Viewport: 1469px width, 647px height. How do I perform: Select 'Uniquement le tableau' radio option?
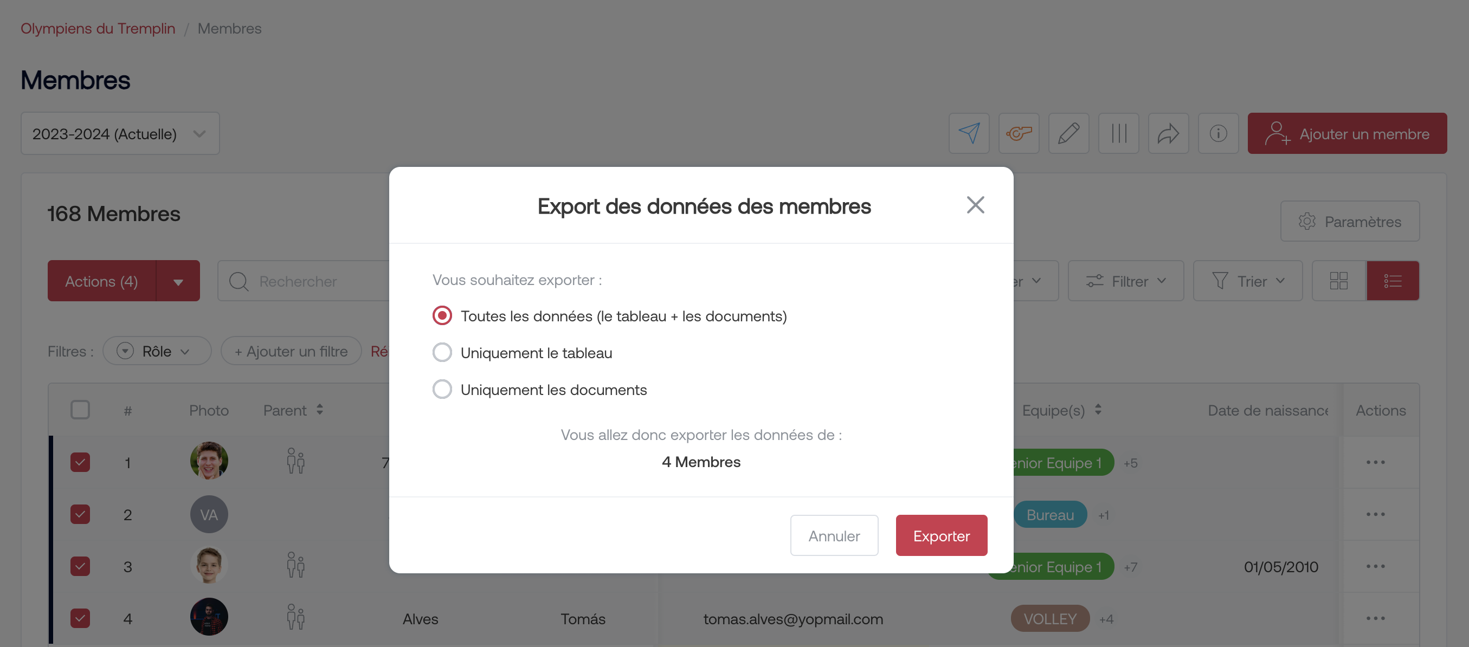click(x=442, y=353)
